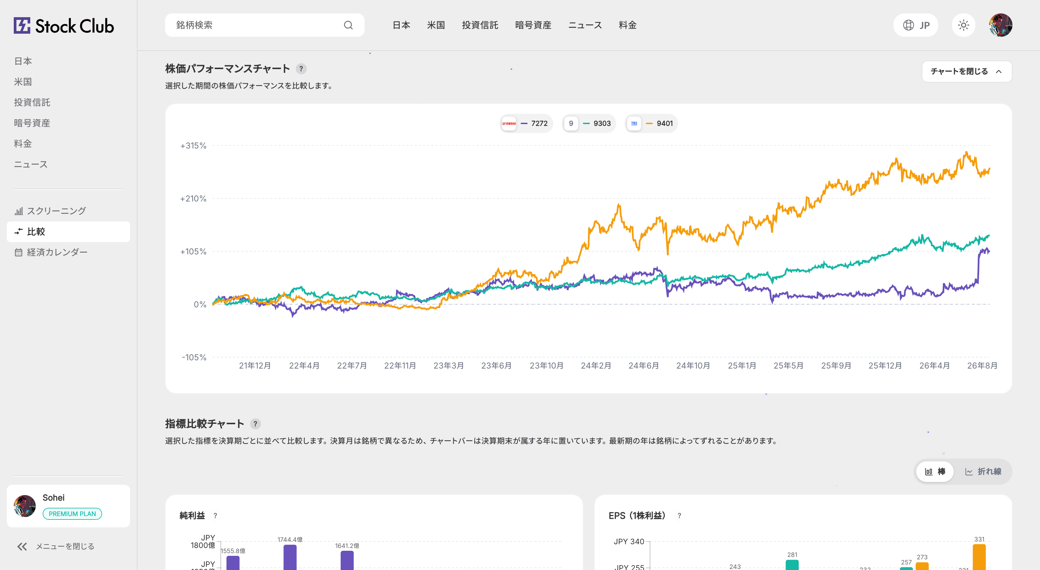The height and width of the screenshot is (570, 1040).
Task: Click the search magnifier icon
Action: [x=348, y=25]
